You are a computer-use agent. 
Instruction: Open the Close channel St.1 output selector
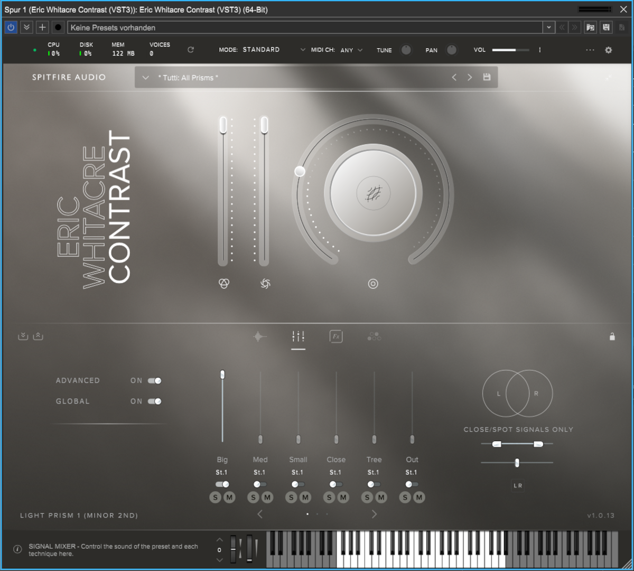(x=335, y=472)
